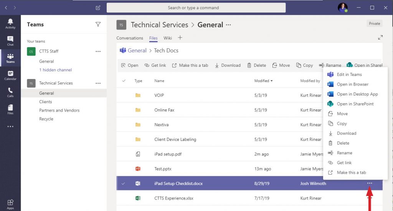Expand tab with the diagonal arrows icon
Screen dimensions: 393x211
pyautogui.click(x=380, y=37)
